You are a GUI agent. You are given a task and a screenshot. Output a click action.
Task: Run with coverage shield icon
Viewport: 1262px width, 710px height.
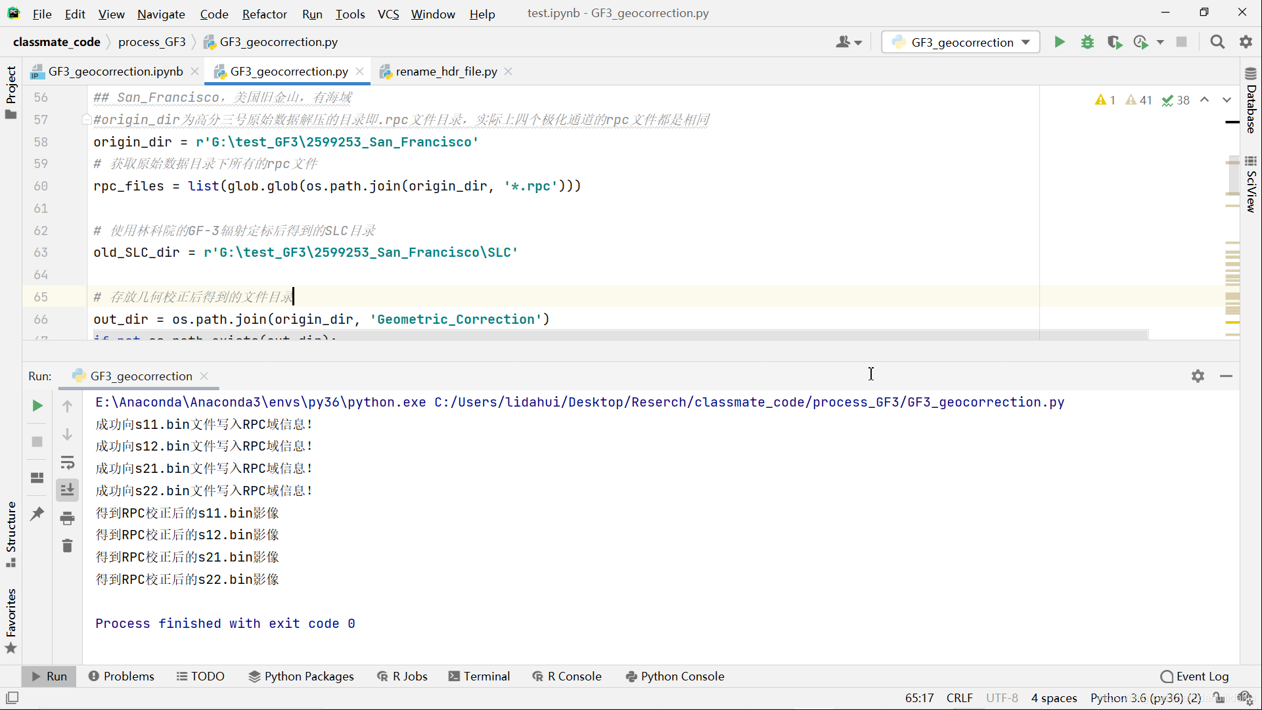pos(1114,42)
